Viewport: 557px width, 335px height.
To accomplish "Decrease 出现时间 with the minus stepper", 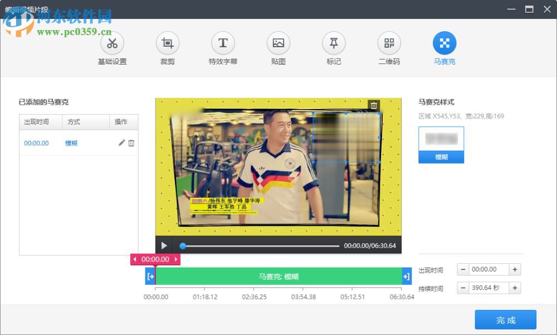I will tap(463, 269).
